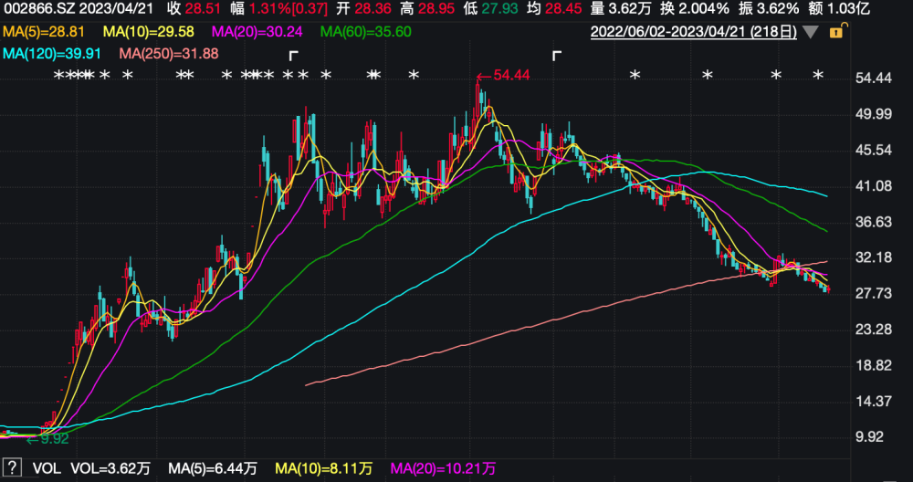Screen dimensions: 913x482
Task: Open the question mark help icon beside VOL
Action: pyautogui.click(x=12, y=467)
